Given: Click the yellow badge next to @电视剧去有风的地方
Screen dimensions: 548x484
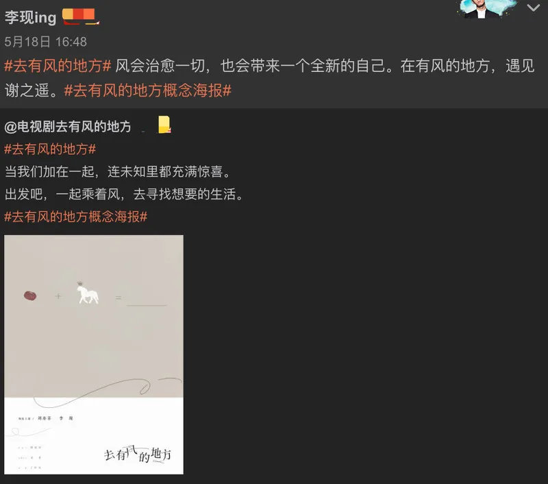Looking at the screenshot, I should pyautogui.click(x=164, y=125).
